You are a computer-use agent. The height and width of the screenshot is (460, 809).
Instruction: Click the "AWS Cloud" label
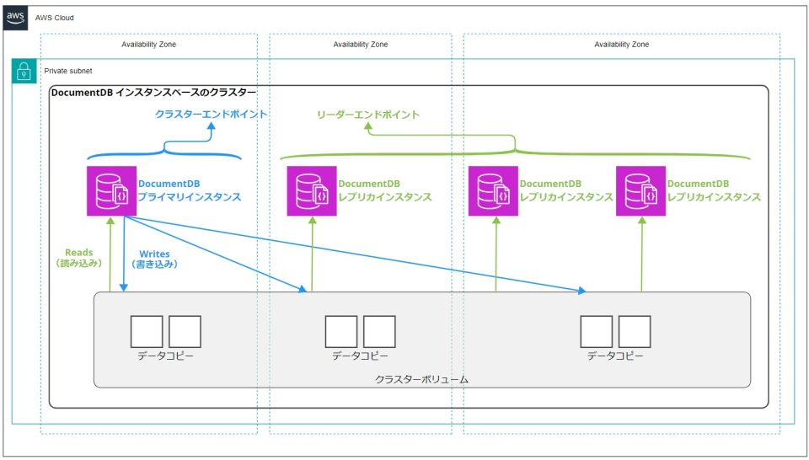coord(54,18)
